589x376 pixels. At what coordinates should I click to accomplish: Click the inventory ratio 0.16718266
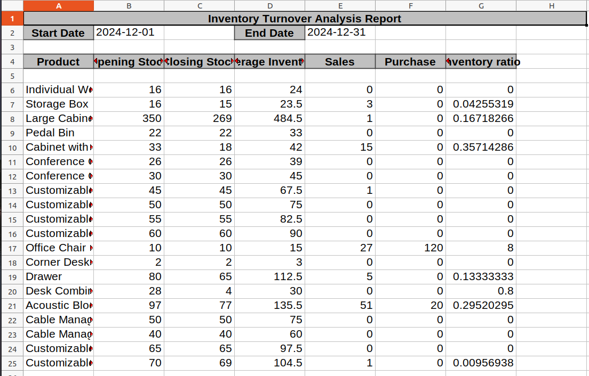(x=481, y=118)
